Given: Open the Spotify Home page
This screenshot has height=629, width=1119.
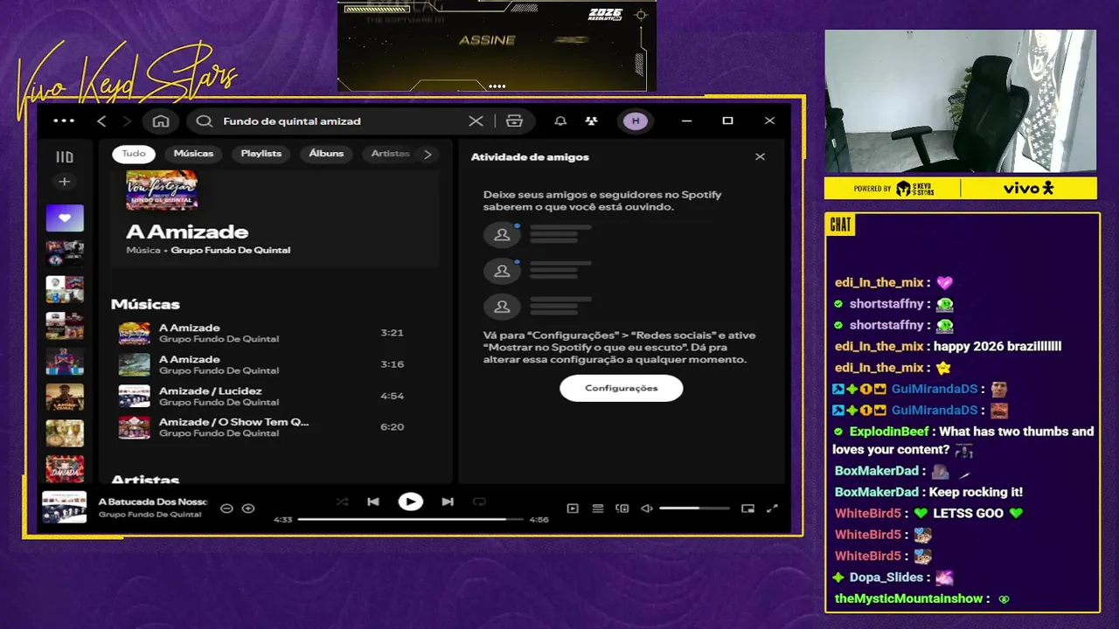Looking at the screenshot, I should (161, 121).
